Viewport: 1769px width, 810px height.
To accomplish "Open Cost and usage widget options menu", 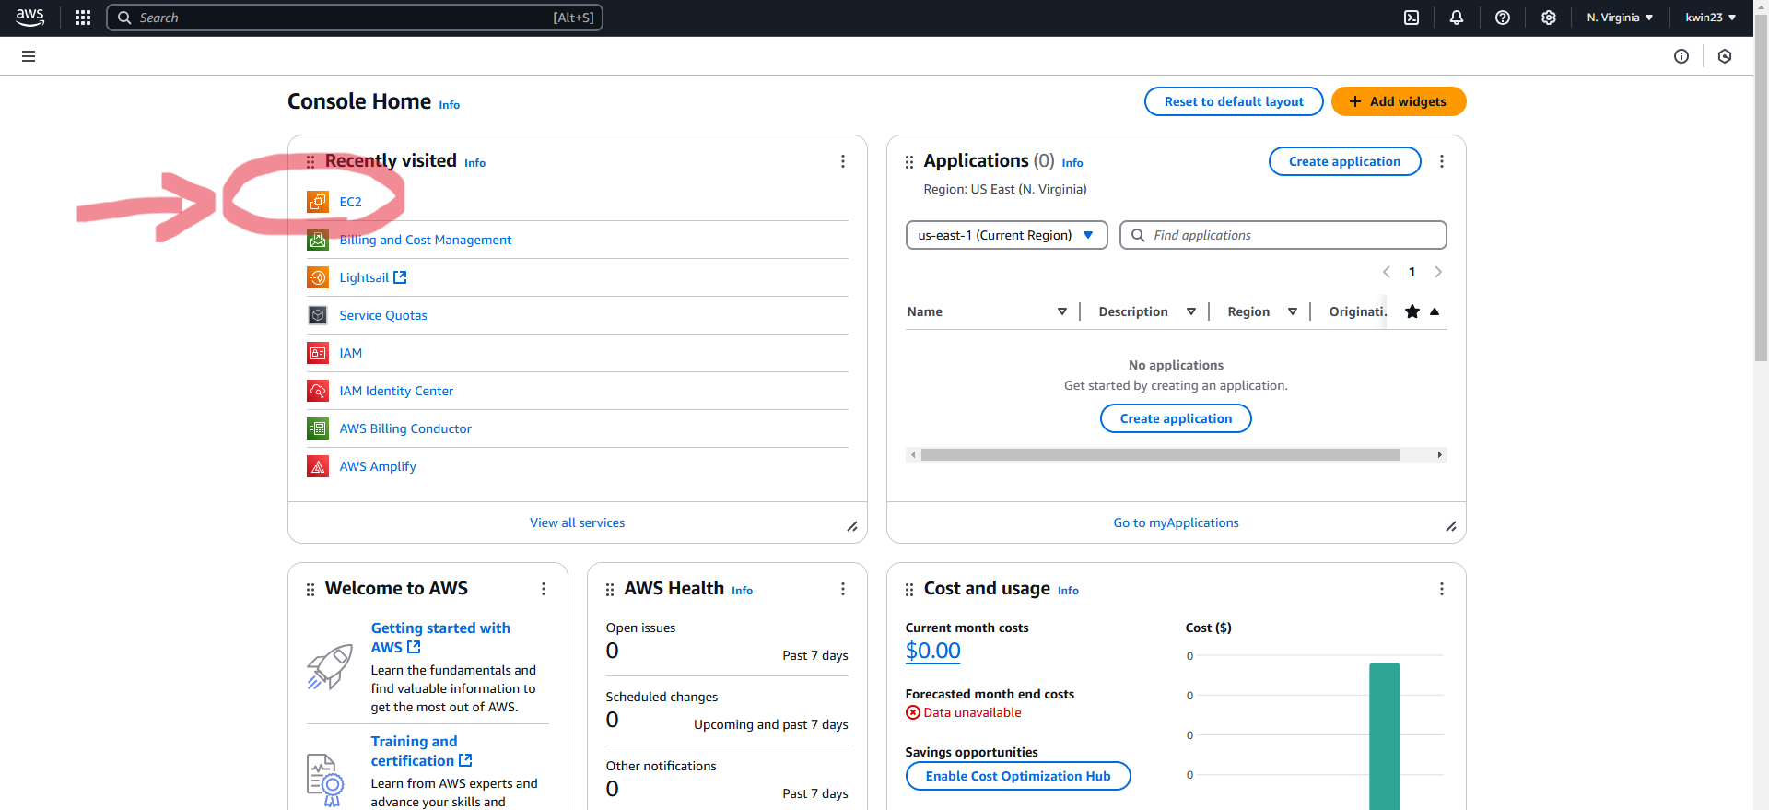I will click(x=1442, y=589).
